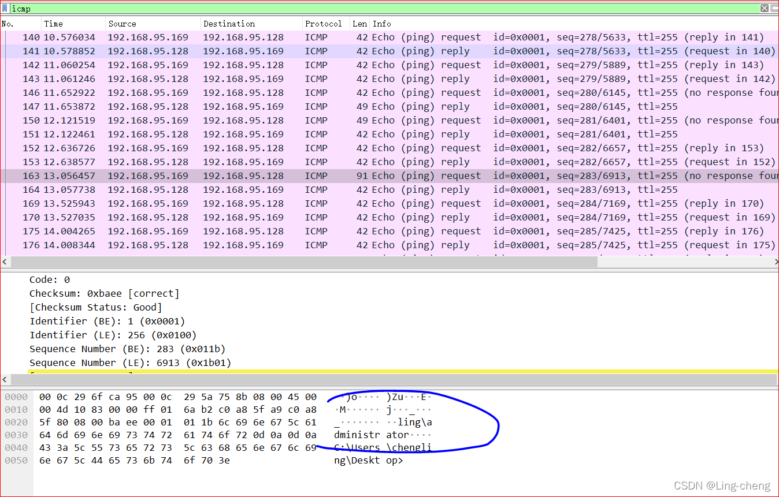Select packet number 140 in the list
The image size is (779, 497).
tap(173, 37)
